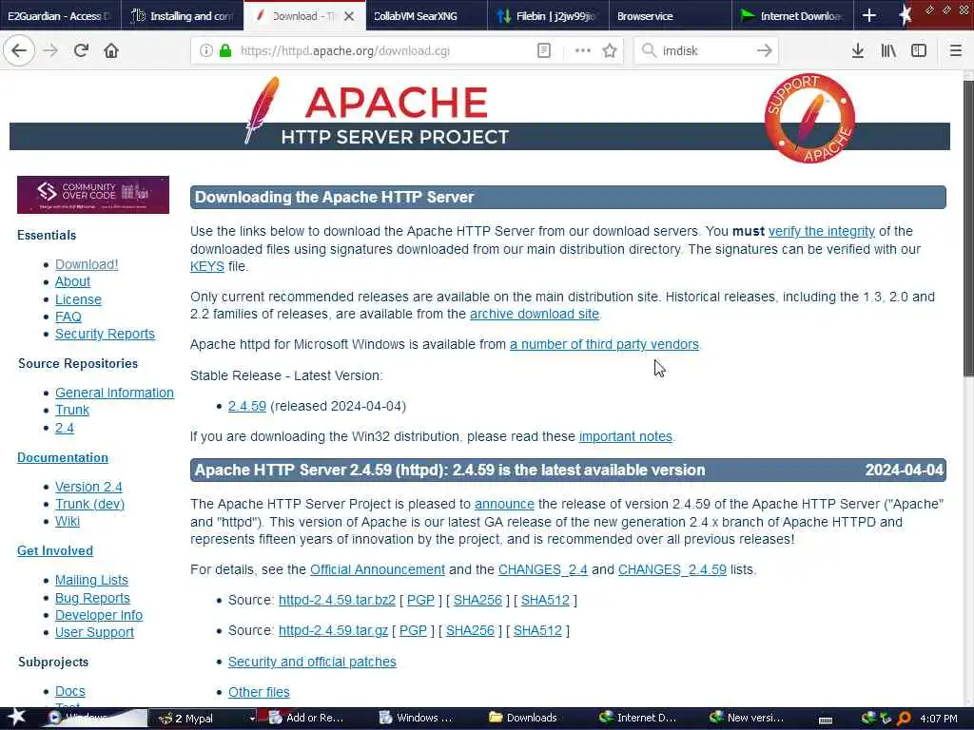This screenshot has height=730, width=974.
Task: Click the page vertical scrollbar thumb
Action: pyautogui.click(x=968, y=228)
